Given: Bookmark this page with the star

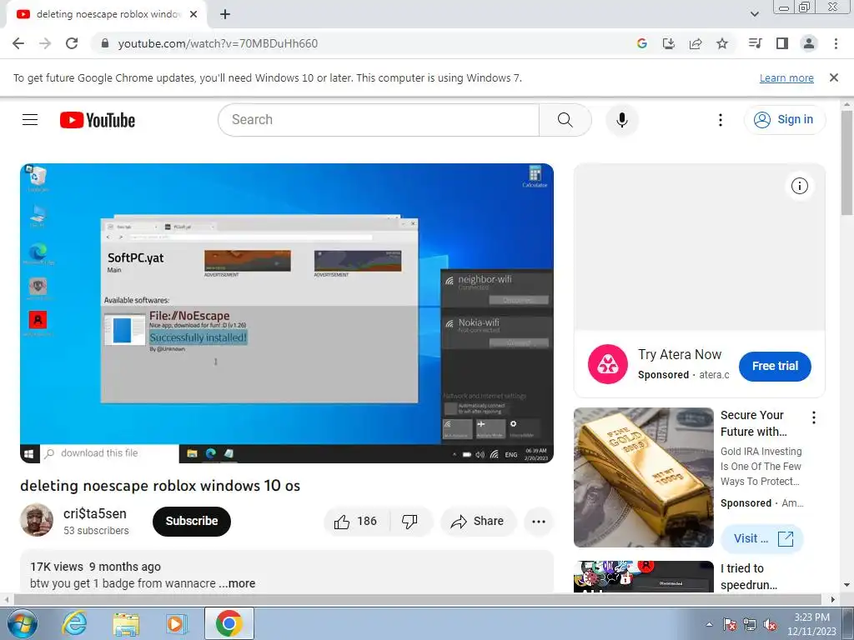Looking at the screenshot, I should 722,43.
